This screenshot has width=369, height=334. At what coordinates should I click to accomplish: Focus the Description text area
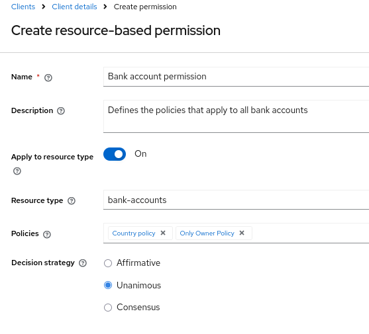(x=236, y=116)
